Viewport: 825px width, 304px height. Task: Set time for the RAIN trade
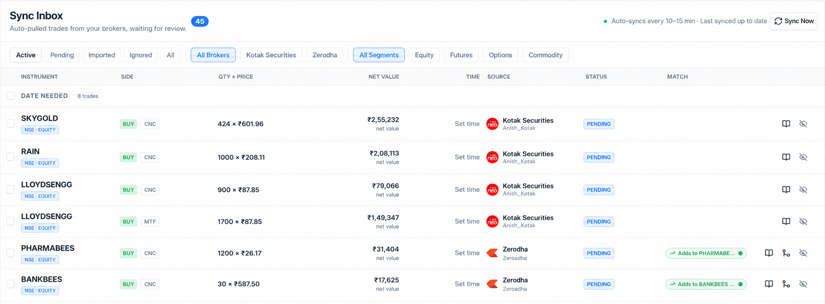467,157
